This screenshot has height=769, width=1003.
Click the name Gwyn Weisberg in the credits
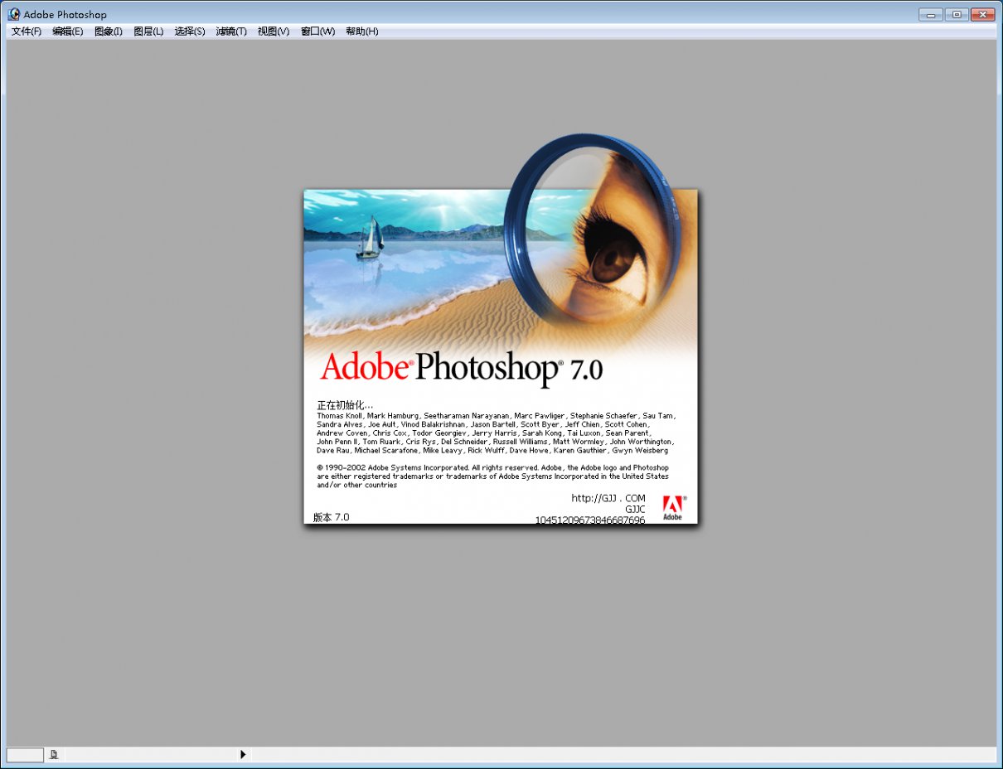point(640,451)
